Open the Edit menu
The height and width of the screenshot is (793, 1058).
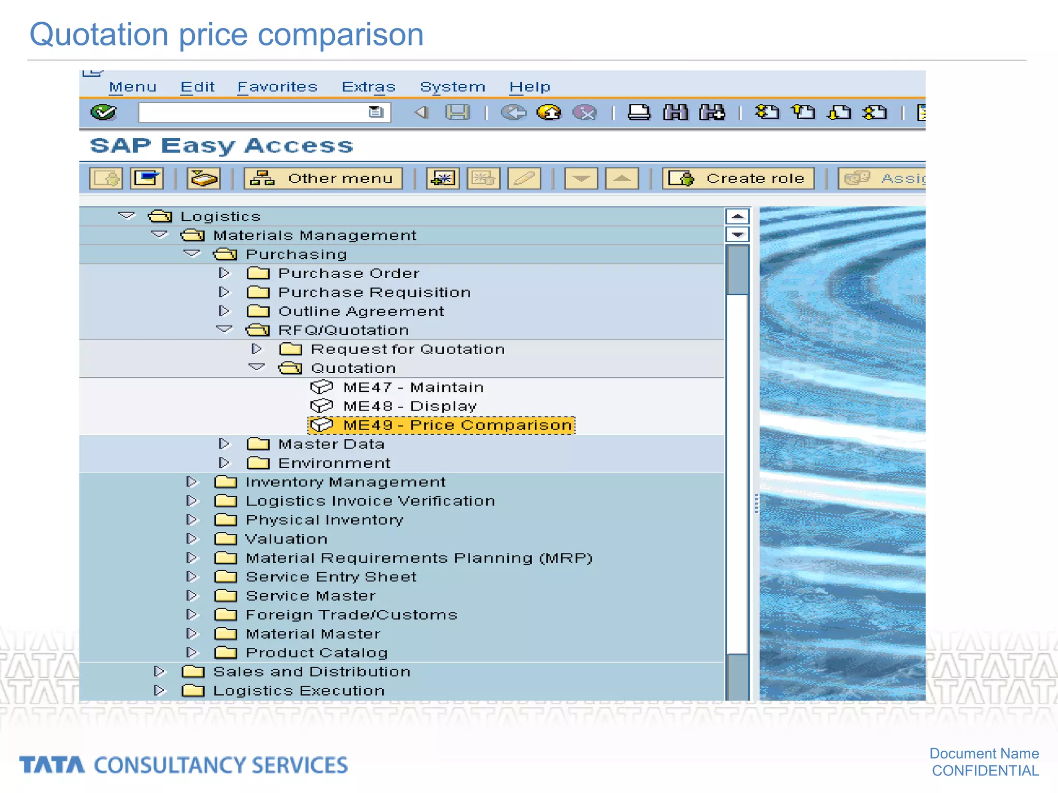click(x=197, y=87)
